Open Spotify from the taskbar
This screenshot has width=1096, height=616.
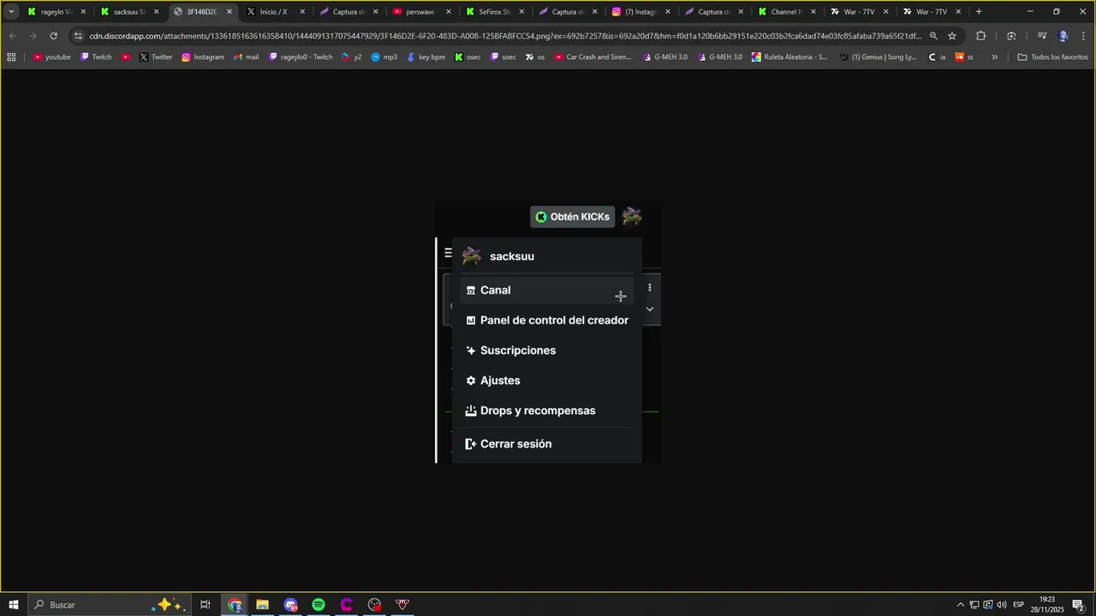click(x=319, y=605)
